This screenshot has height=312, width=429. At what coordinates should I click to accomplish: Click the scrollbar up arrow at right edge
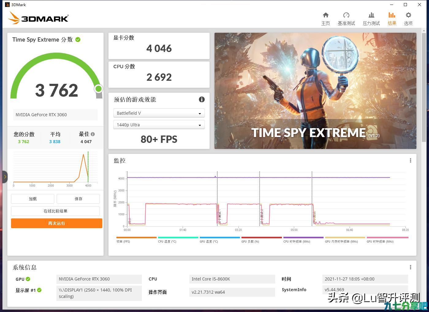point(424,31)
